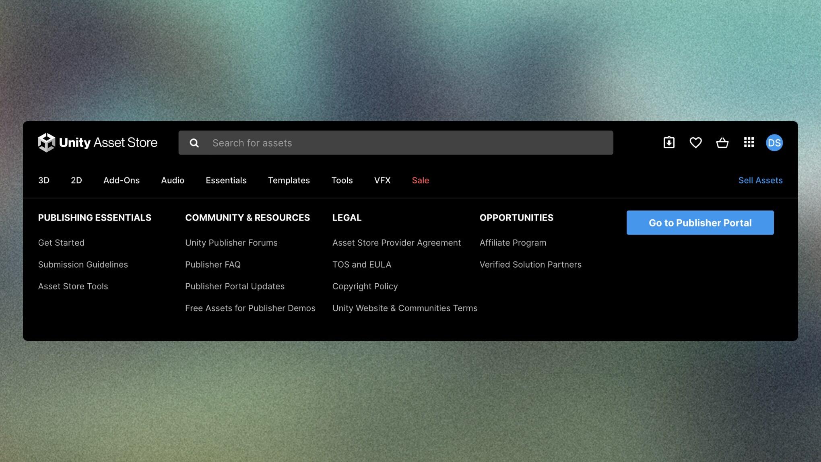This screenshot has height=462, width=821.
Task: Open Asset Store Provider Agreement link
Action: (396, 243)
